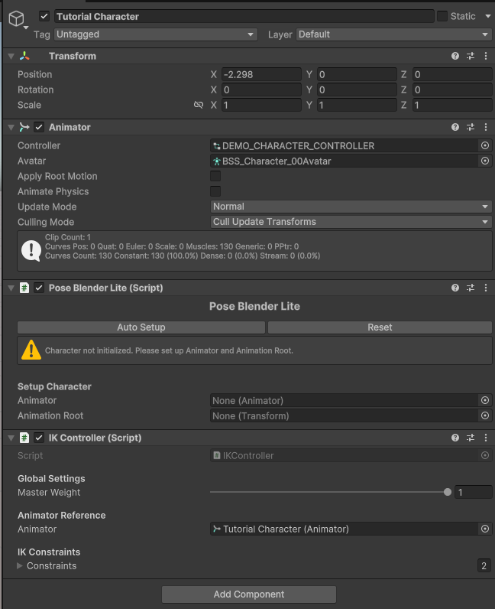This screenshot has height=609, width=495.
Task: Open help for the Animator component
Action: click(x=455, y=127)
